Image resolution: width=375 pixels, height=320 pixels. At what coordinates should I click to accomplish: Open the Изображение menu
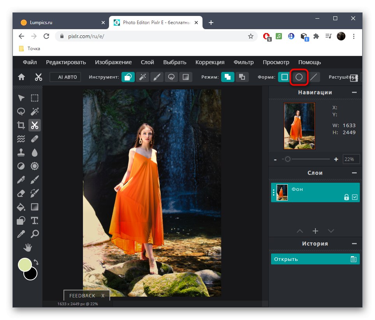pyautogui.click(x=113, y=62)
